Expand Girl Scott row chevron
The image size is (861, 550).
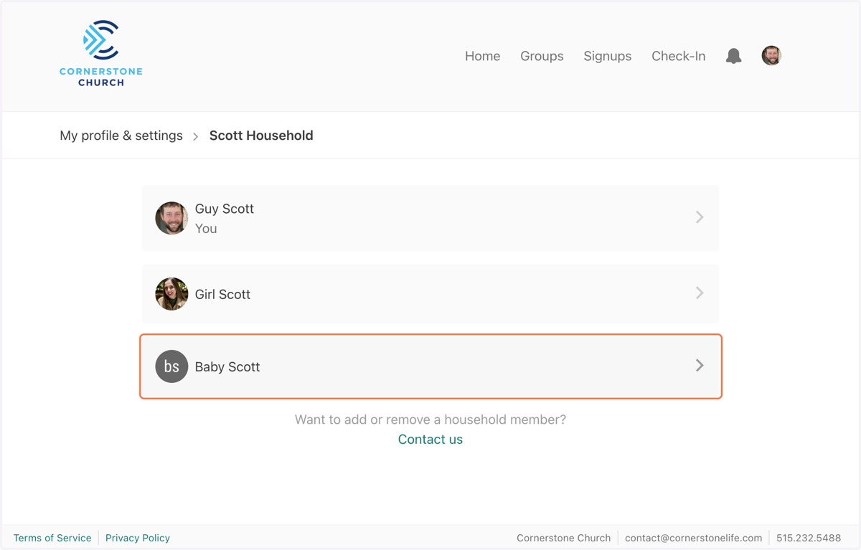click(700, 293)
